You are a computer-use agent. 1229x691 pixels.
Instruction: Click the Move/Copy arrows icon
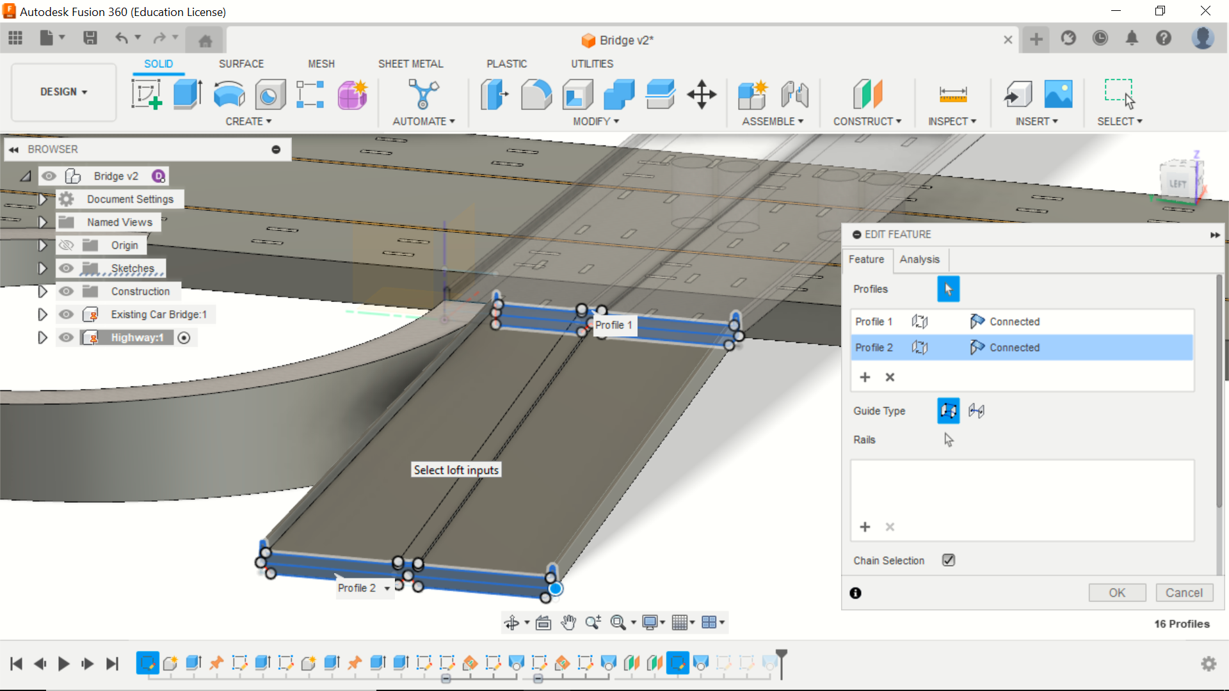[702, 94]
